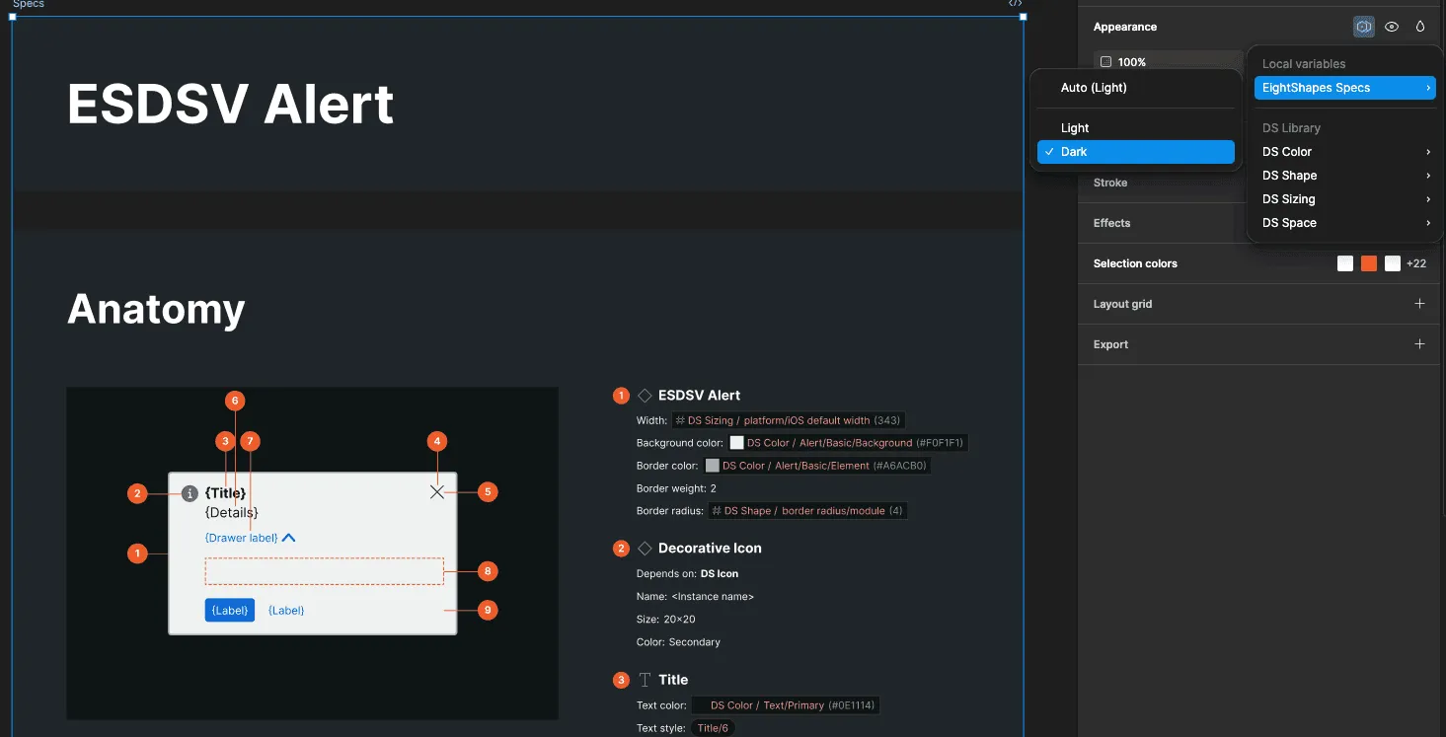Click Depends on: DS Icon line
The height and width of the screenshot is (737, 1446).
click(687, 573)
